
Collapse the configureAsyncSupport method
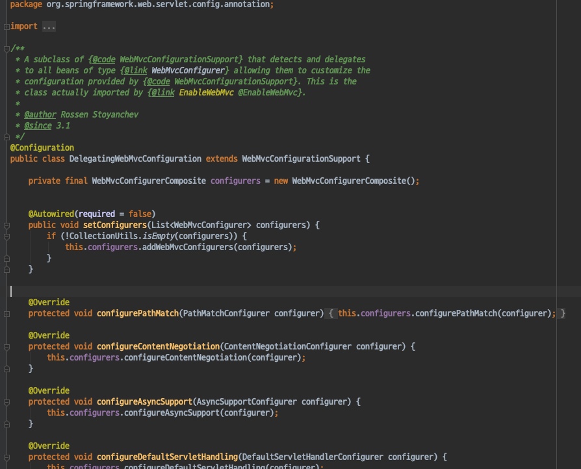pyautogui.click(x=6, y=402)
